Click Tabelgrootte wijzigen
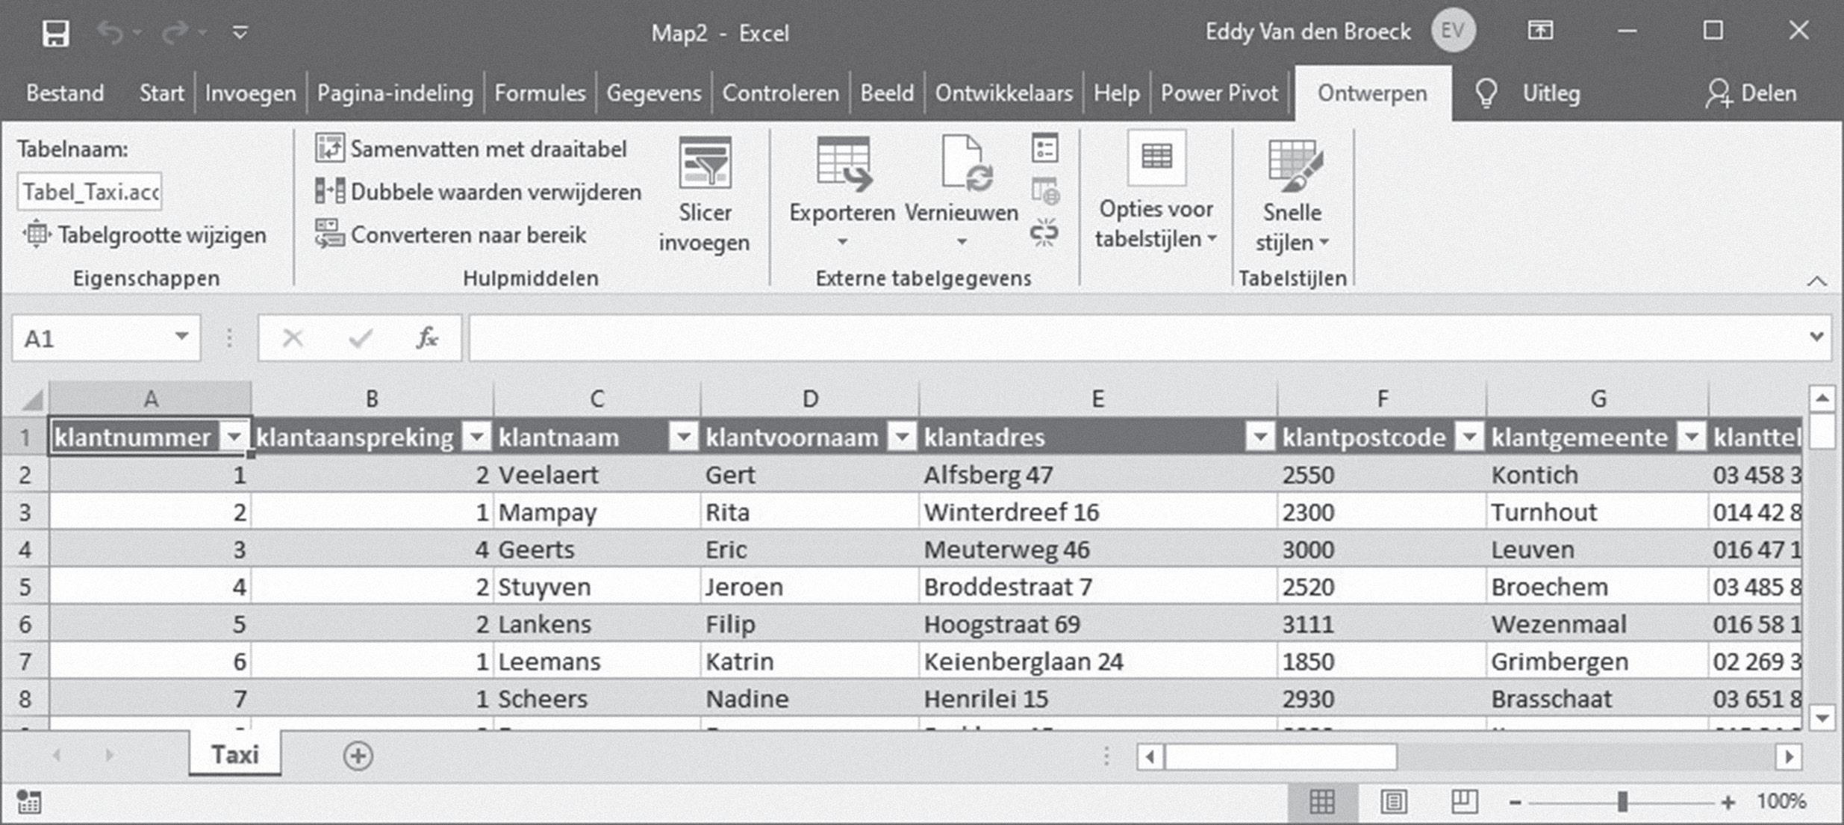The width and height of the screenshot is (1844, 825). pos(144,234)
